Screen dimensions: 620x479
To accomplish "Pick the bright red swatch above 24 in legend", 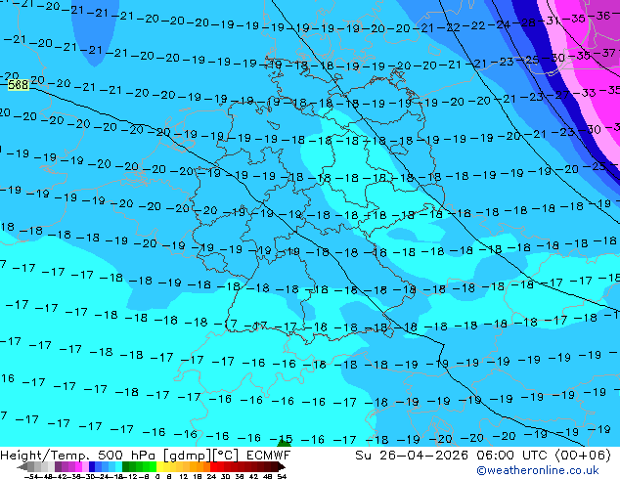I will (213, 466).
